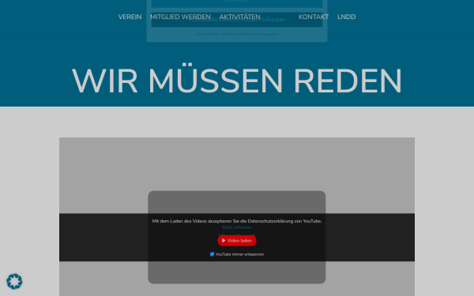
Task: Open the VEREIN menu item
Action: click(130, 17)
